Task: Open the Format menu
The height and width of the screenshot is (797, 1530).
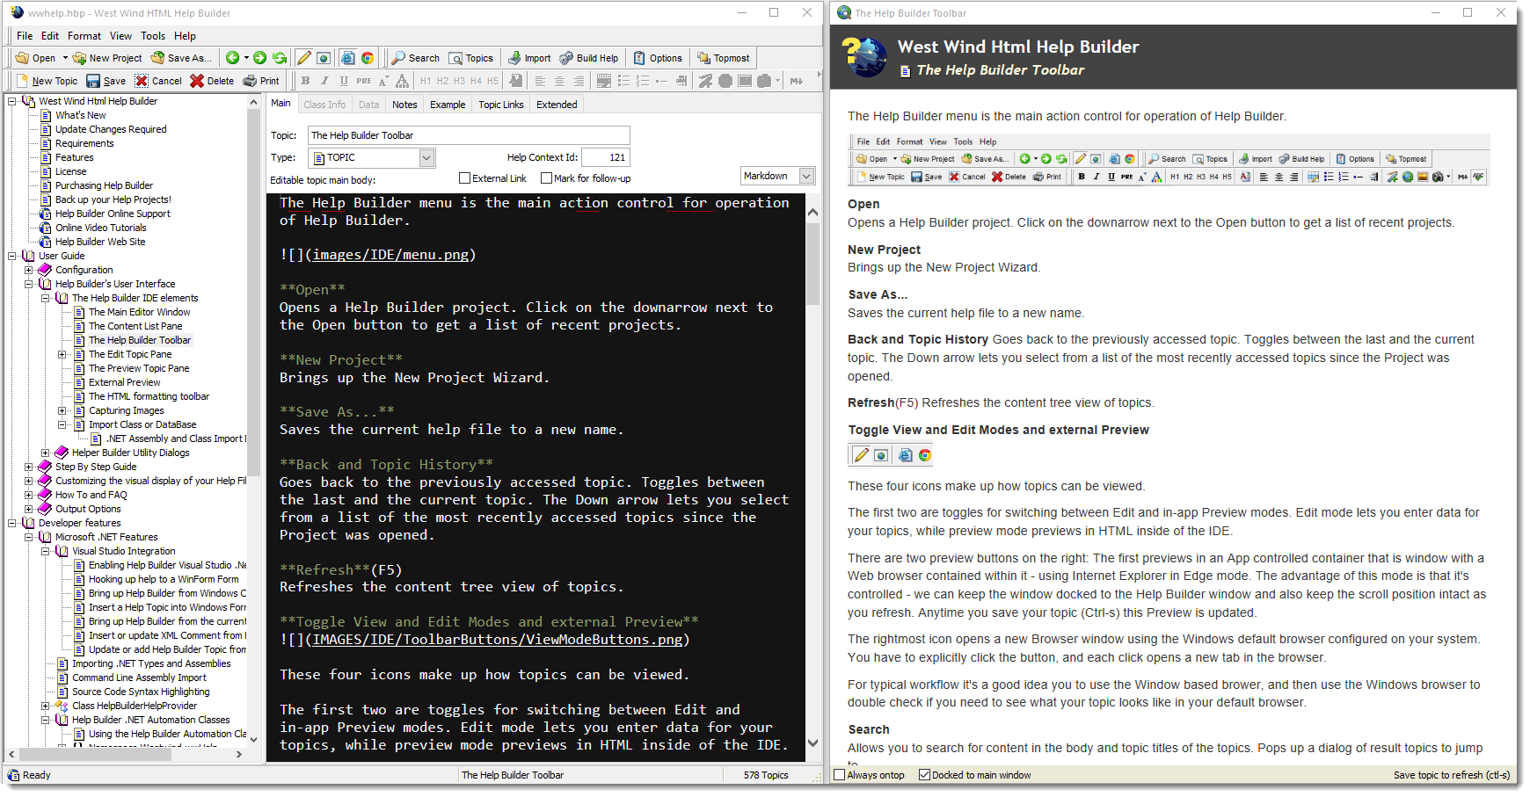Action: (x=84, y=36)
